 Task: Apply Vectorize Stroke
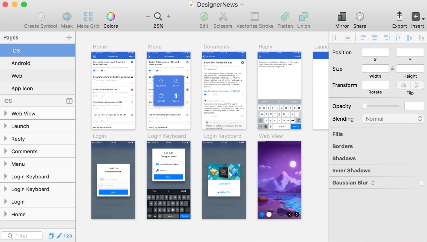255,17
